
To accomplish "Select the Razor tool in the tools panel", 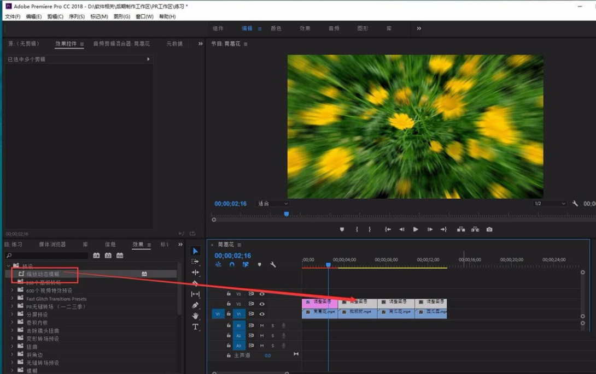I will click(x=195, y=283).
